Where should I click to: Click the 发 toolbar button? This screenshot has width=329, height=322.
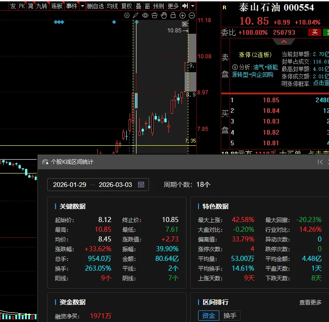13,6
